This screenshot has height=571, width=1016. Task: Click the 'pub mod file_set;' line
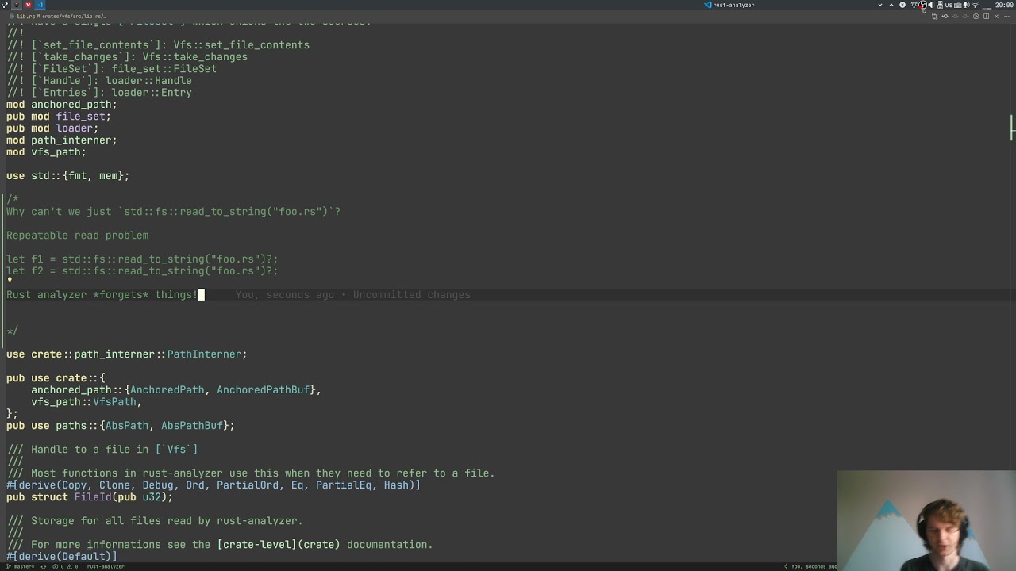[x=59, y=117]
